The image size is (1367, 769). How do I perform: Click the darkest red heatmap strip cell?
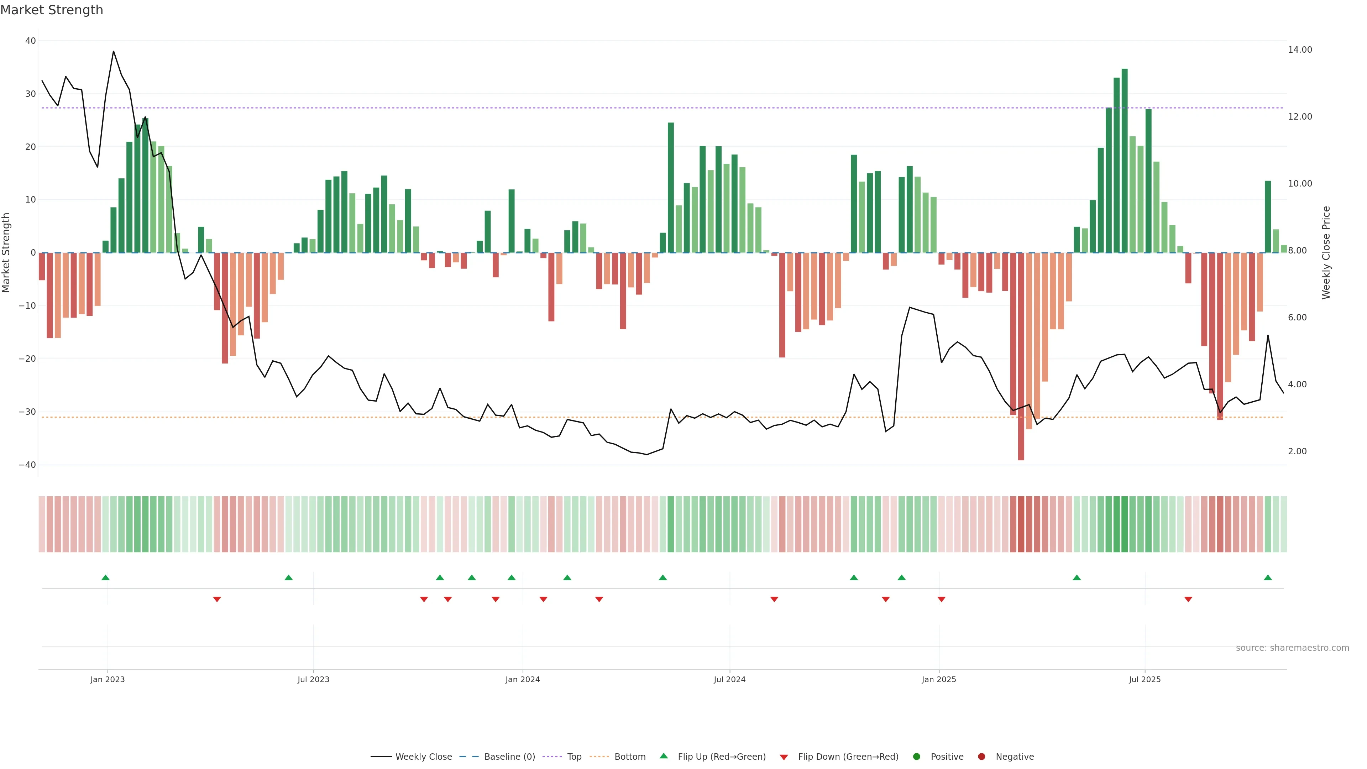point(1021,524)
